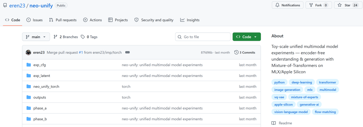Image resolution: width=363 pixels, height=127 pixels.
Task: Select the vq-vae topic tag
Action: [279, 97]
